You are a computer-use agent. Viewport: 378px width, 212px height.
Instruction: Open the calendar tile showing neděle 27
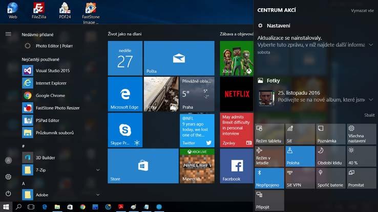[125, 58]
